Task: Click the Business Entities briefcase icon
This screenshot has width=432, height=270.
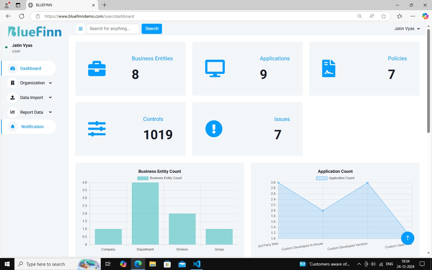Action: [x=97, y=69]
